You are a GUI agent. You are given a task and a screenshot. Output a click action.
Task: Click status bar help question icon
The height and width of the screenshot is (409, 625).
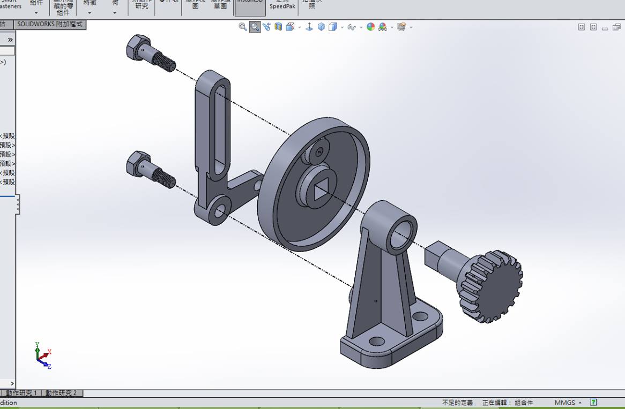point(593,402)
